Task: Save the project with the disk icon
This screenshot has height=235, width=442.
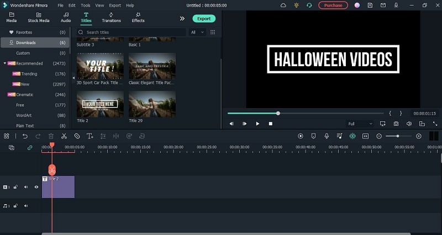Action: (370, 6)
